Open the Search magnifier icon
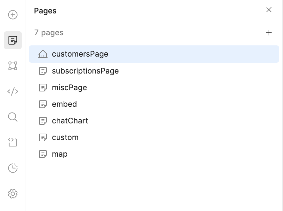The image size is (283, 211). click(x=13, y=117)
